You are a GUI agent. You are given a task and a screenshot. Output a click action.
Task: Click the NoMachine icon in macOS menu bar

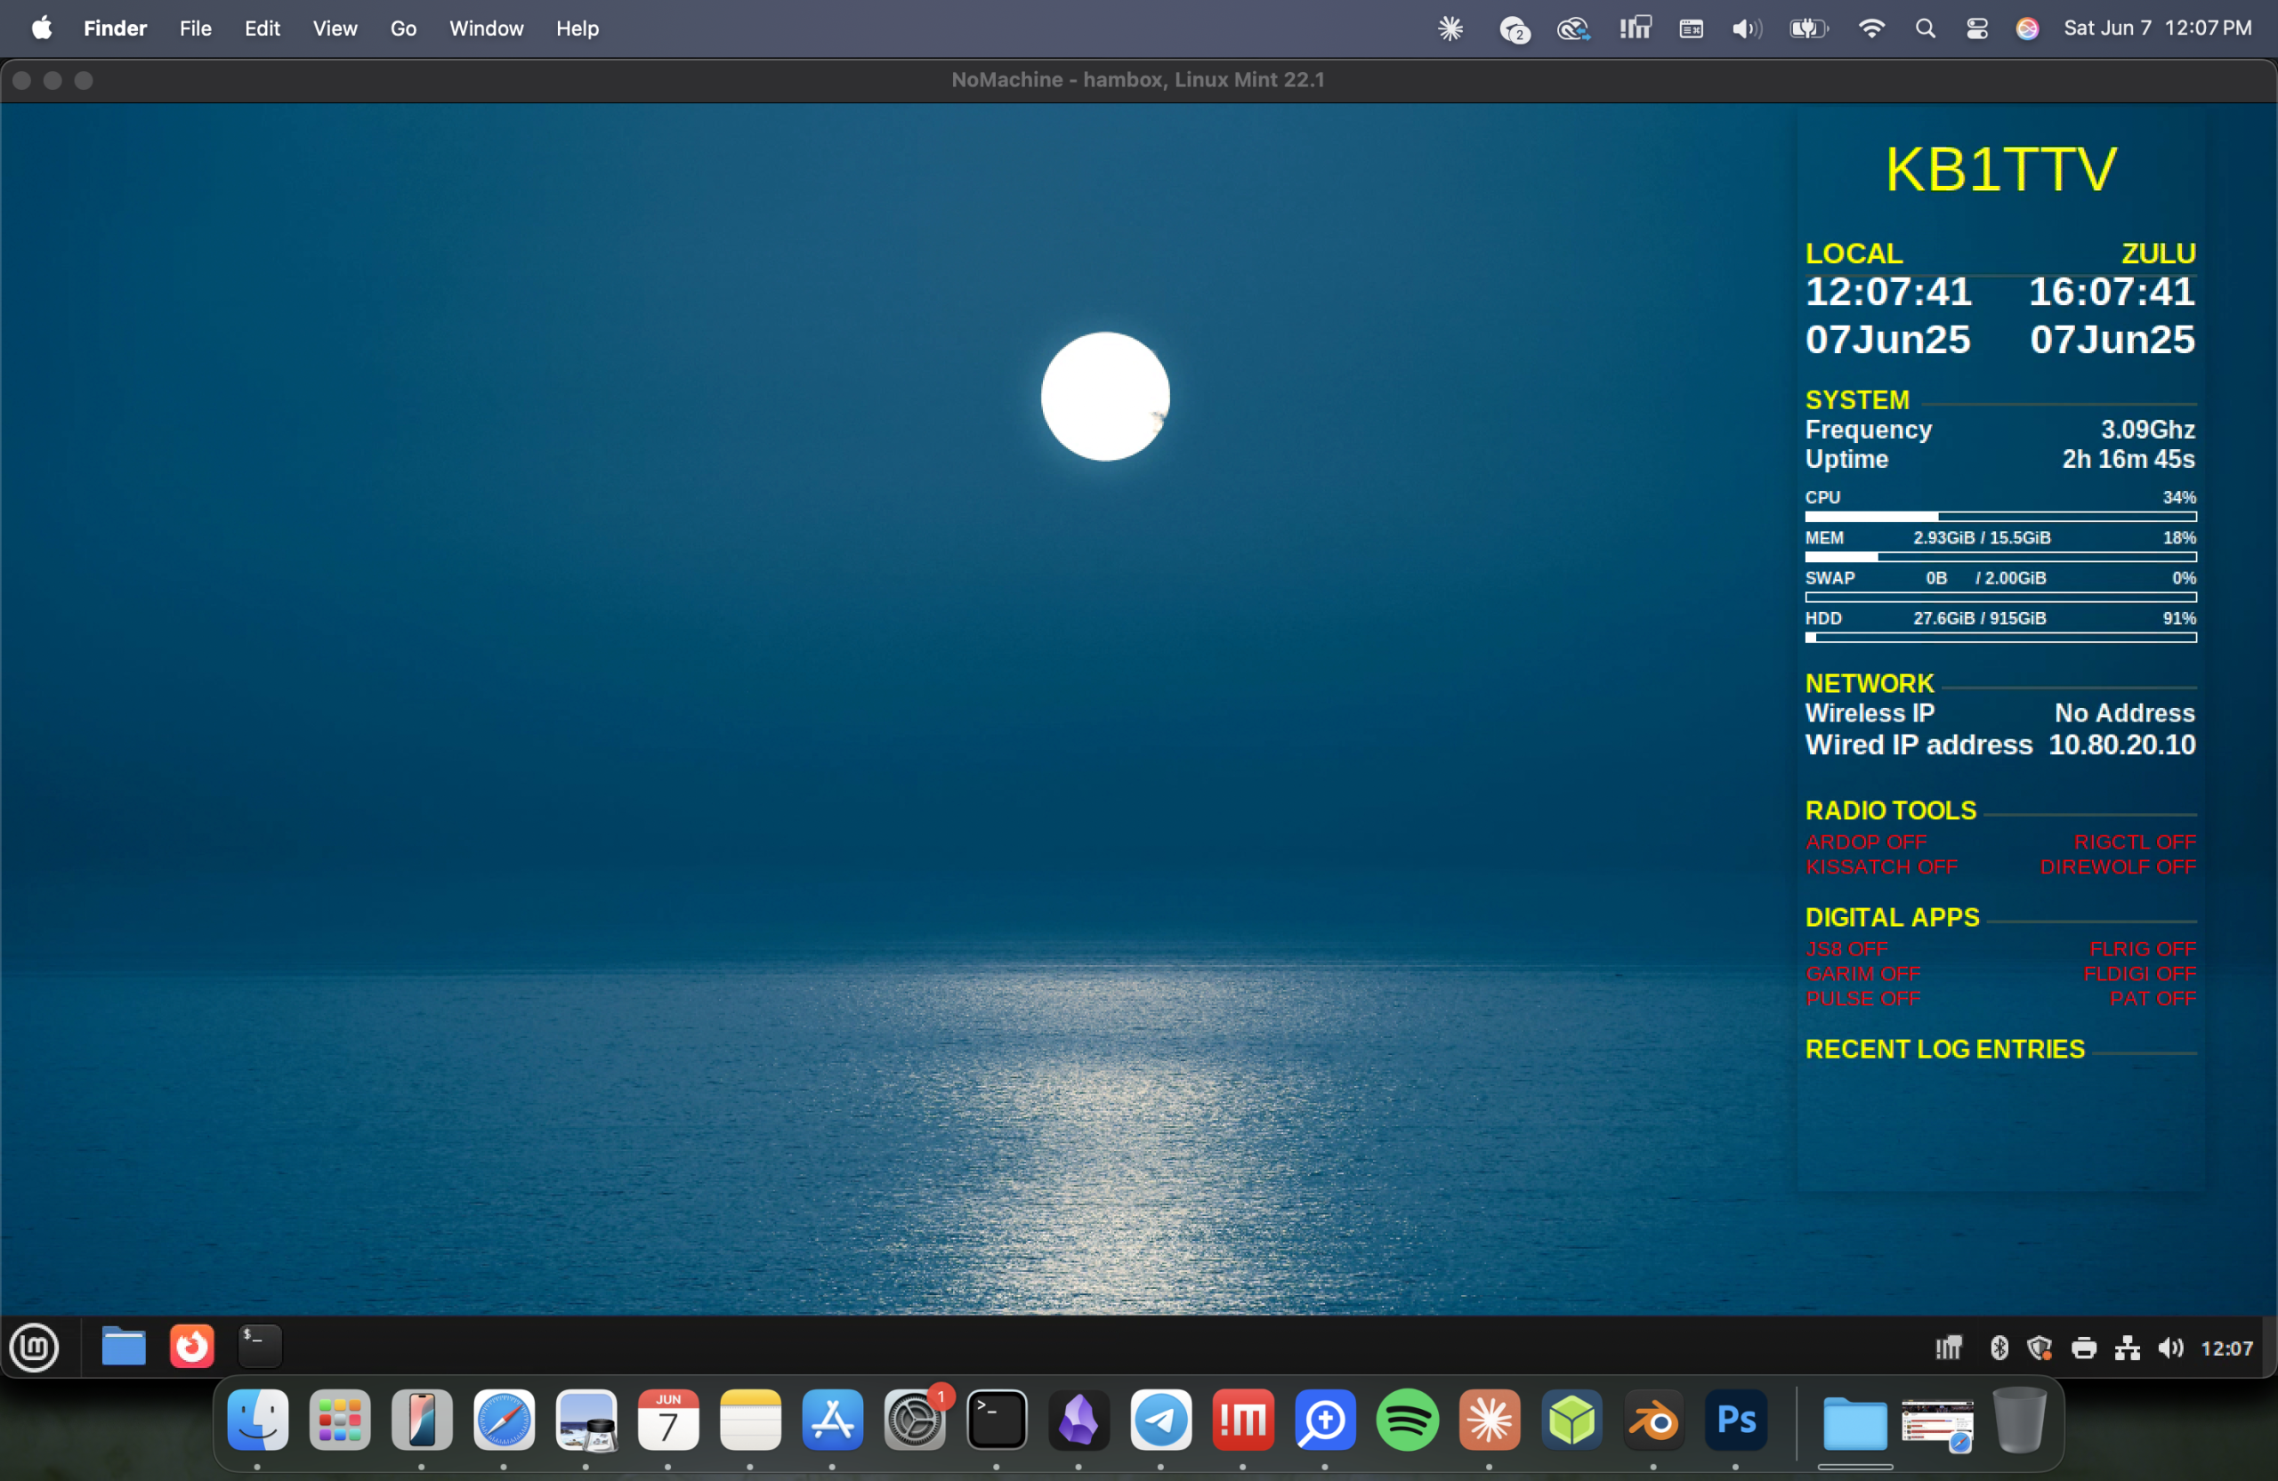1636,28
